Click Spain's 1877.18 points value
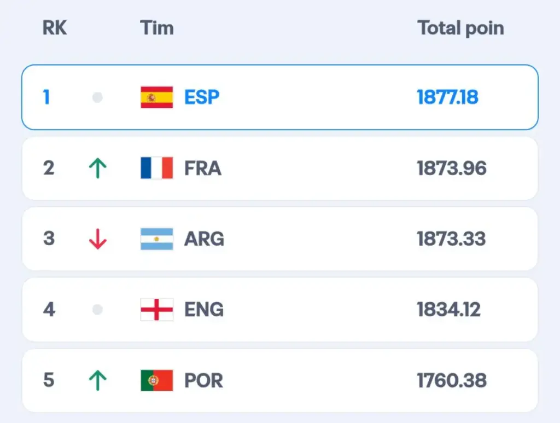 [447, 97]
